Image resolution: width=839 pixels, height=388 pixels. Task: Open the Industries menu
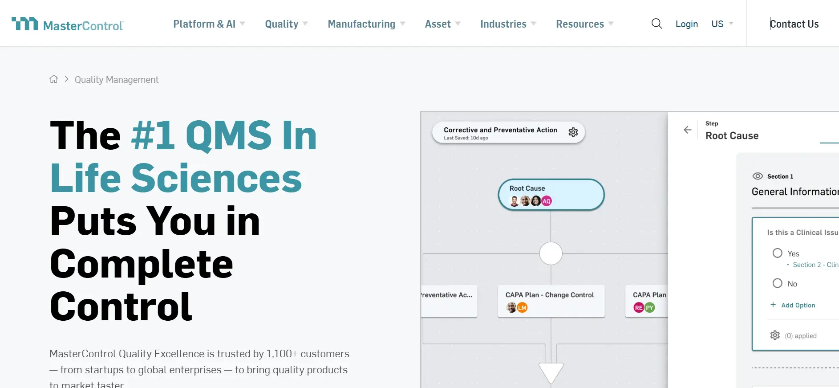pos(508,24)
